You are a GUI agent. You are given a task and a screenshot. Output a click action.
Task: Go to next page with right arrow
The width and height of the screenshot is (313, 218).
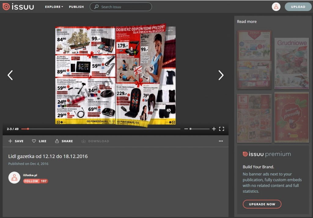tap(221, 75)
